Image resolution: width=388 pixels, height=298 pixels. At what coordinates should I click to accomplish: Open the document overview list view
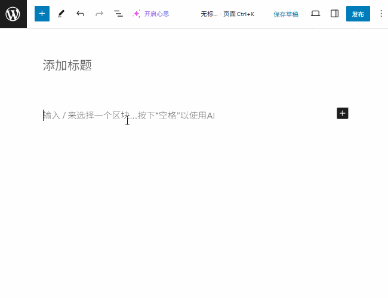[118, 14]
